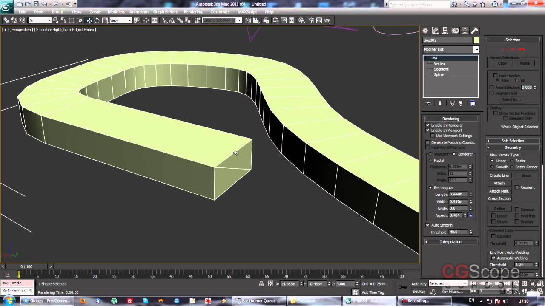Screen dimensions: 545x306
Task: Expand the Soft Selection rollout
Action: 512,141
